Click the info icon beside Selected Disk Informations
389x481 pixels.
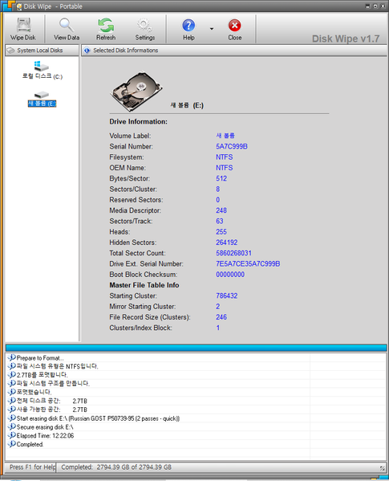point(87,51)
